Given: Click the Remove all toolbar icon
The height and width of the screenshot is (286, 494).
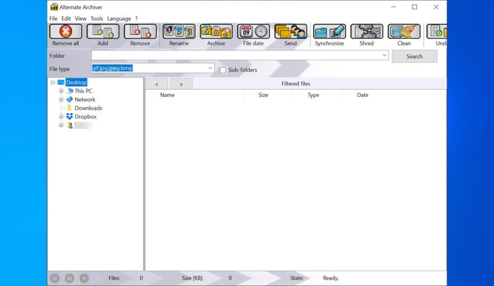Looking at the screenshot, I should (x=66, y=32).
